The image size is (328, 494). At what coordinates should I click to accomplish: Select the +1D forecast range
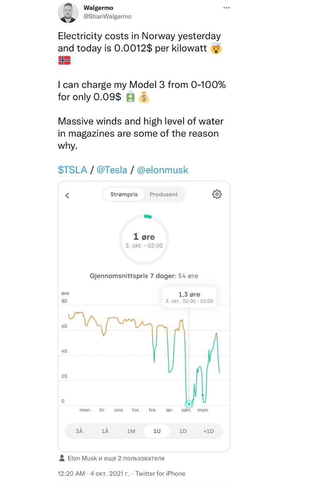coord(208,431)
